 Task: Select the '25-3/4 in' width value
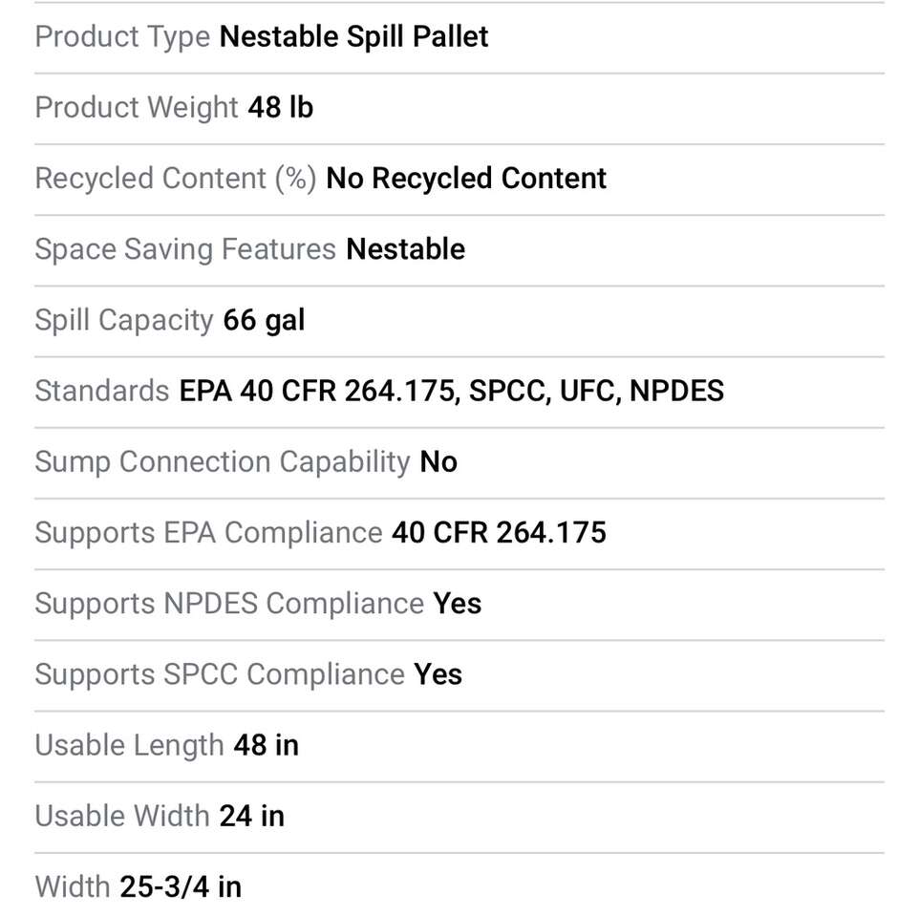click(180, 886)
